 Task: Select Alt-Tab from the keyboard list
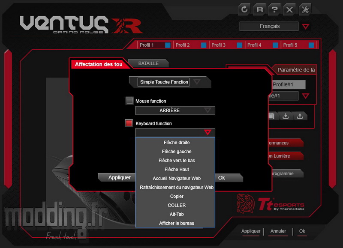point(176,214)
